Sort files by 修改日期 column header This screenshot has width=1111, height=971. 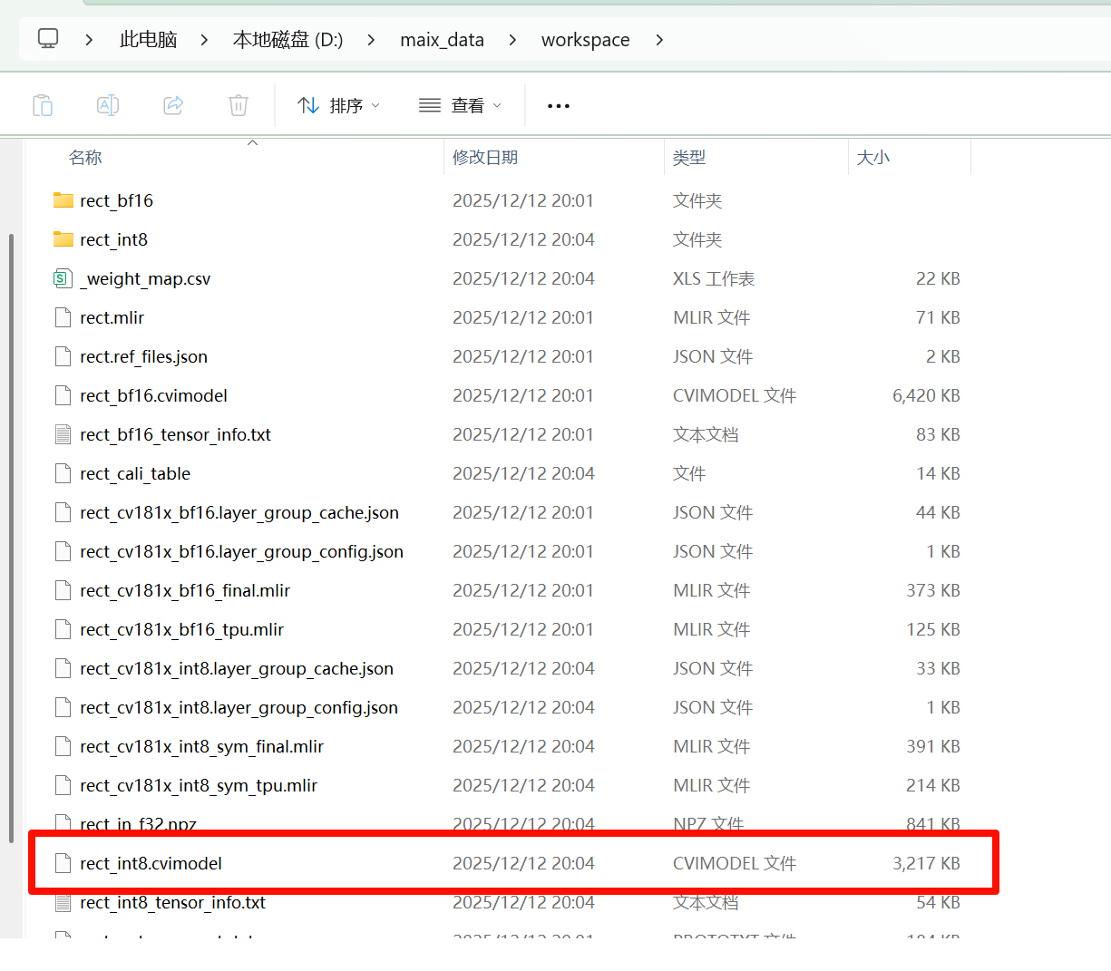(x=485, y=158)
